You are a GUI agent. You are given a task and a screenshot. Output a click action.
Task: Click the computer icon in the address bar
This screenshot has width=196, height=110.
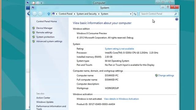click(x=53, y=14)
